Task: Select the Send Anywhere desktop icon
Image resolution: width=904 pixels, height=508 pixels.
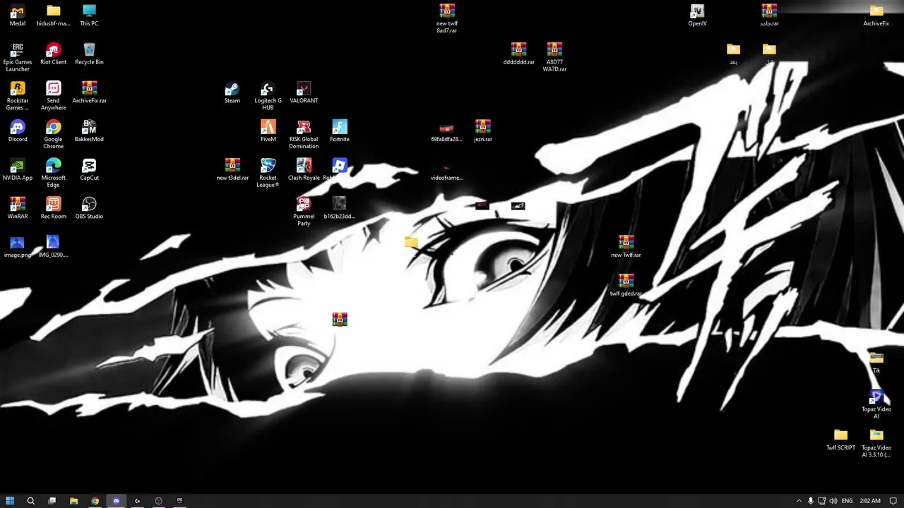Action: pyautogui.click(x=53, y=96)
